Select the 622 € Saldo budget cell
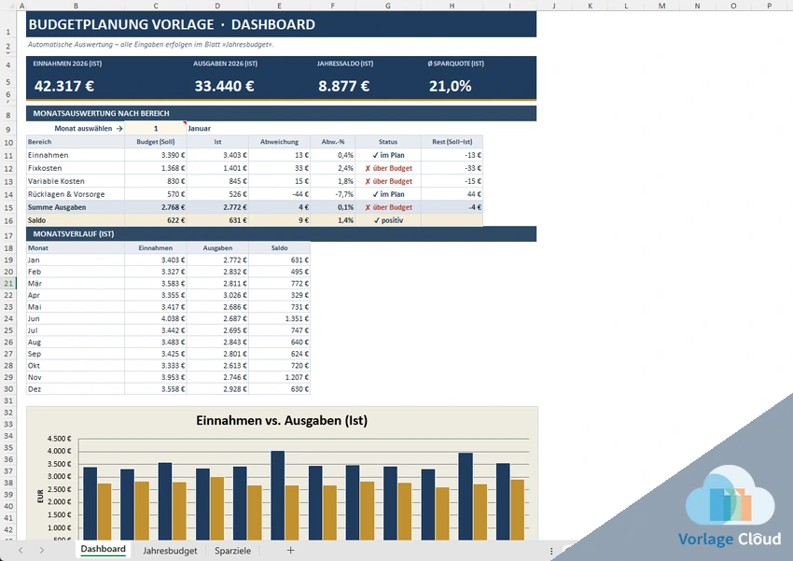The image size is (793, 561). pyautogui.click(x=155, y=220)
